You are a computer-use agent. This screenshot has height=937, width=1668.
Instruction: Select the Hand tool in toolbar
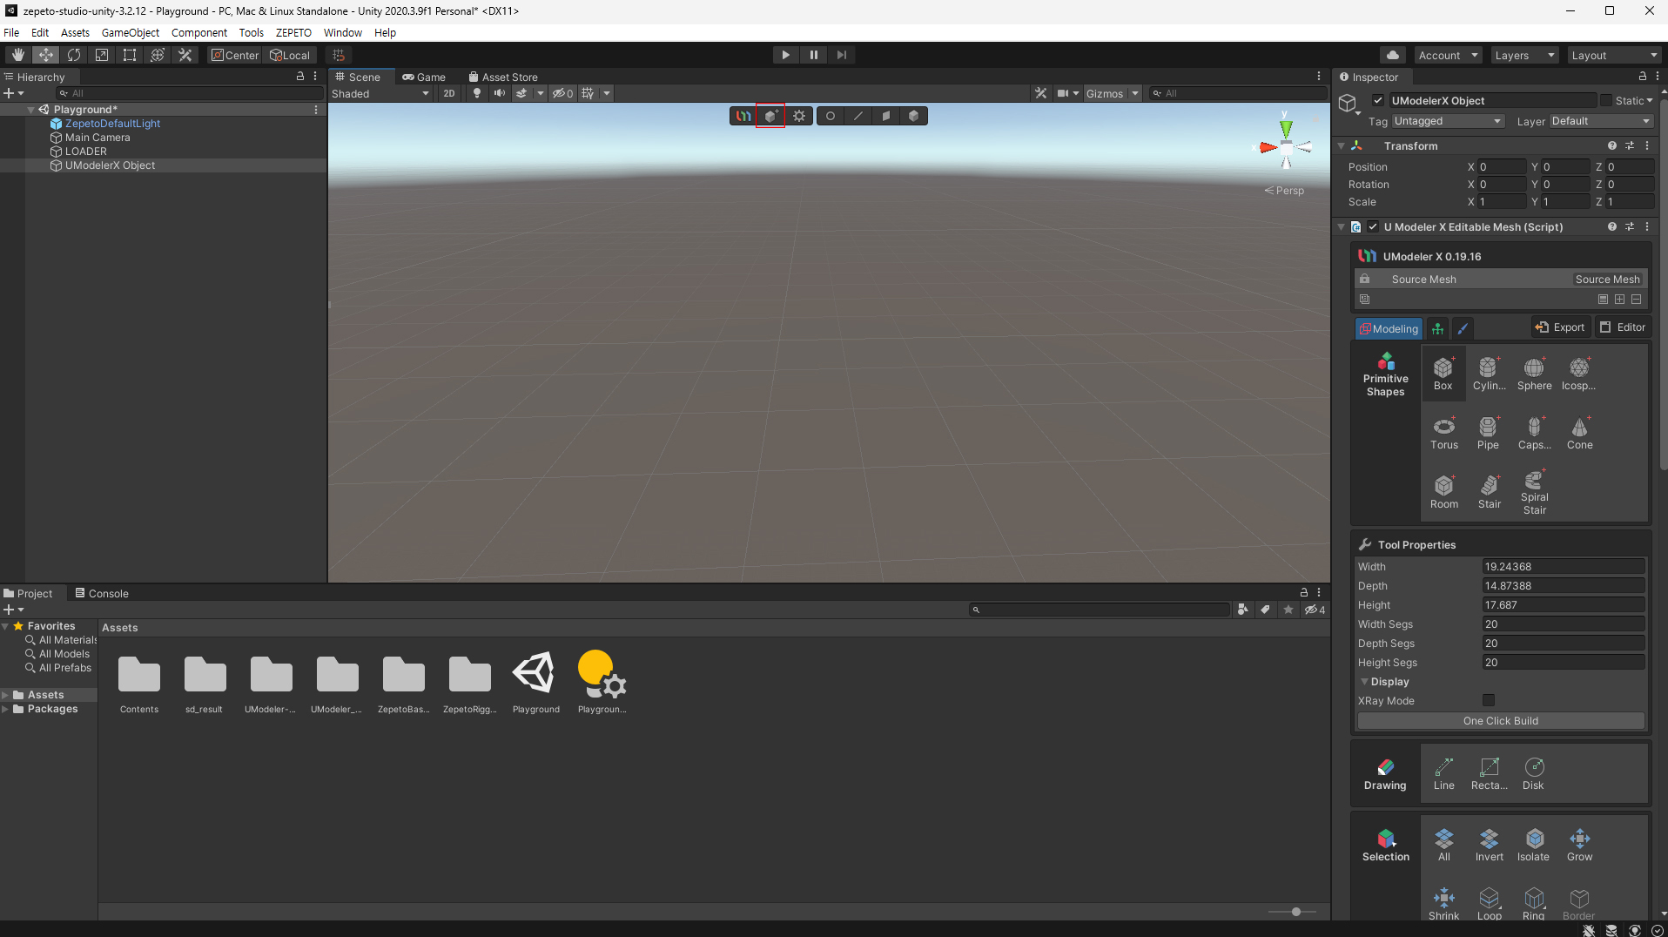point(17,55)
